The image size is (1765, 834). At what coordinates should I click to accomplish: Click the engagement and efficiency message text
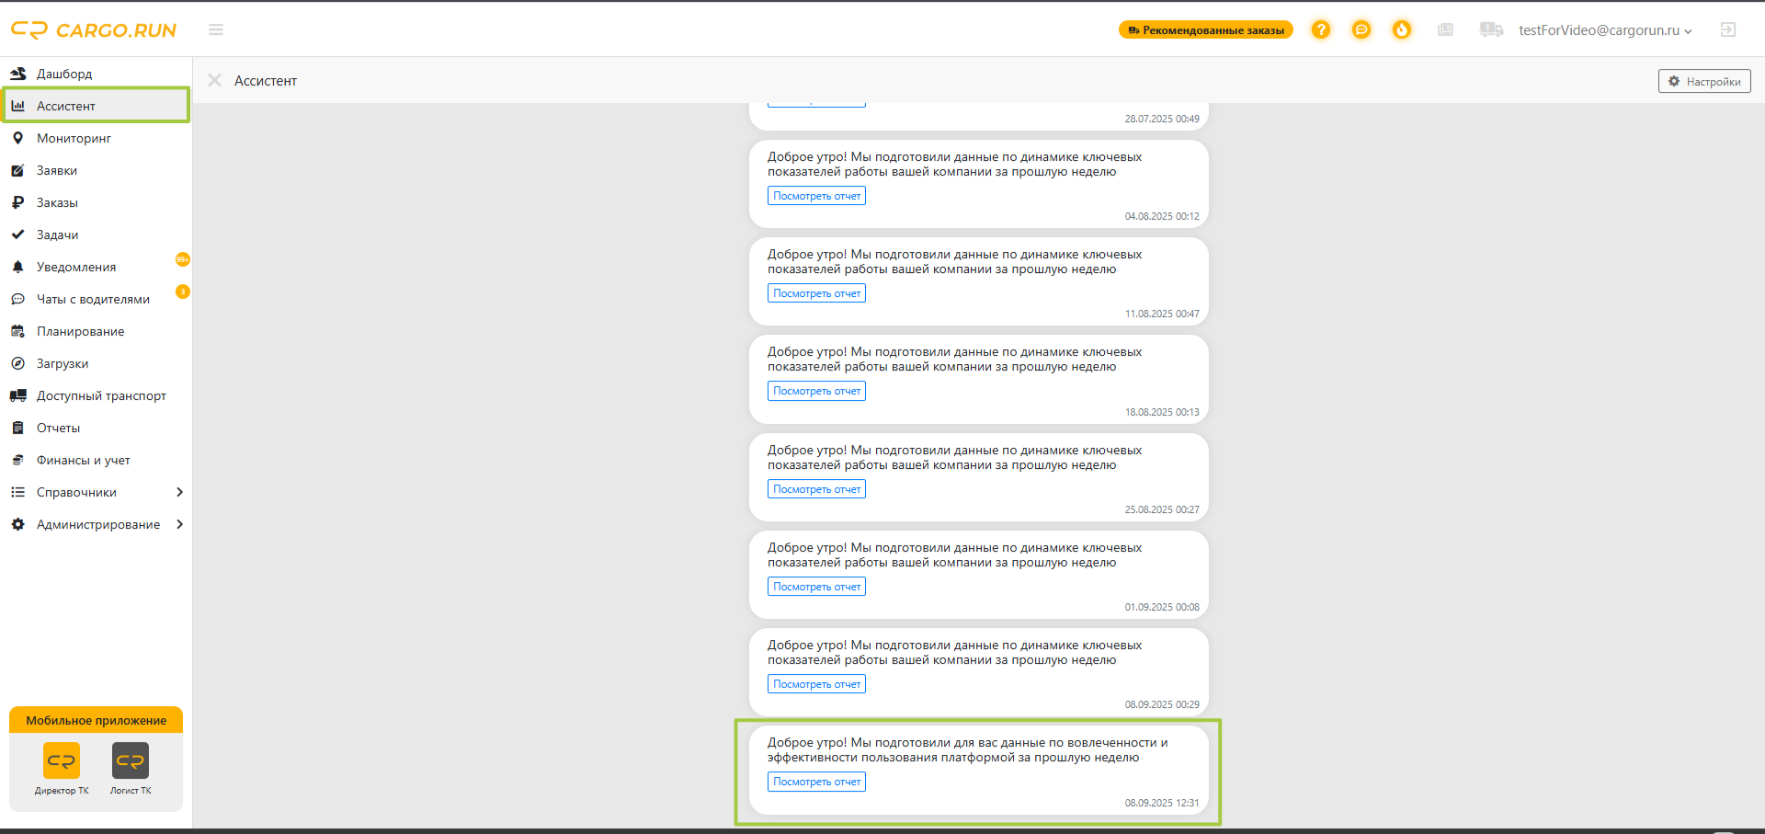click(x=967, y=749)
